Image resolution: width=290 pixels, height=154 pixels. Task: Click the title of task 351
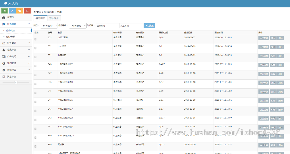(x=62, y=55)
